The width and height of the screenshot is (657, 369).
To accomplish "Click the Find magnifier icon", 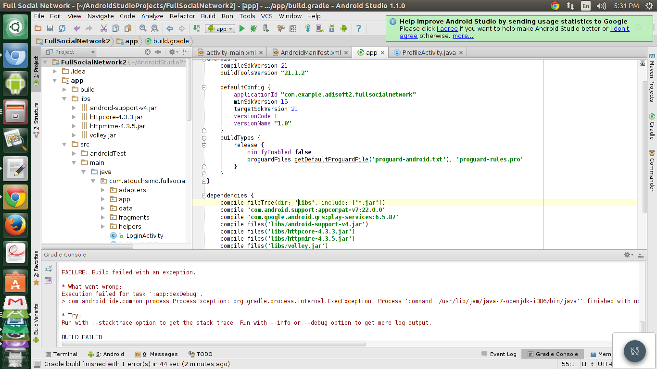I will 143,29.
